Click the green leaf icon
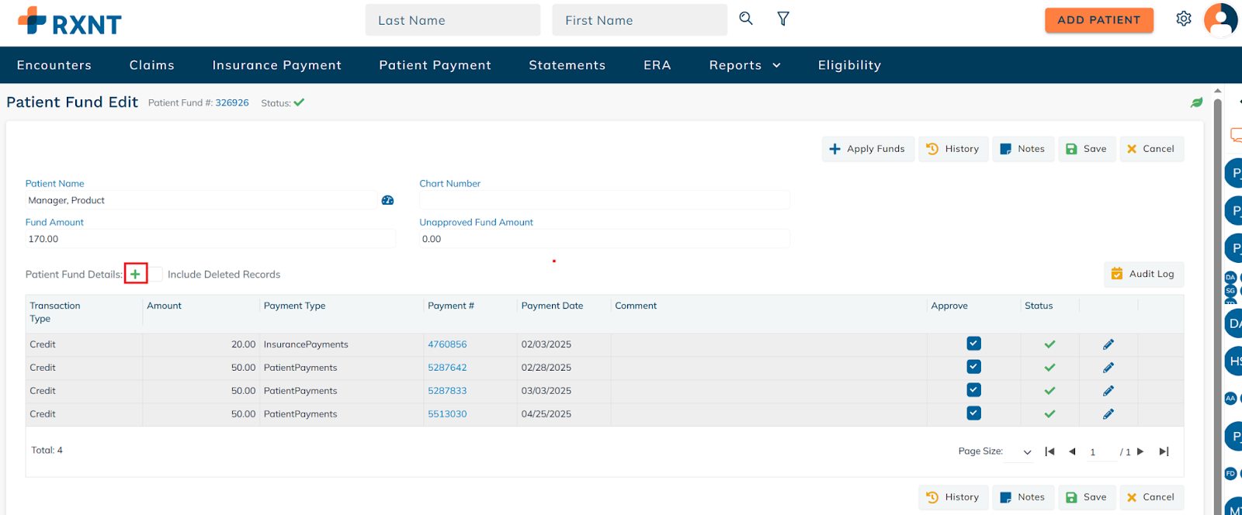The height and width of the screenshot is (515, 1242). [1196, 102]
